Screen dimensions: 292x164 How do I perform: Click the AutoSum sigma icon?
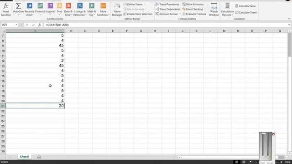tap(18, 6)
